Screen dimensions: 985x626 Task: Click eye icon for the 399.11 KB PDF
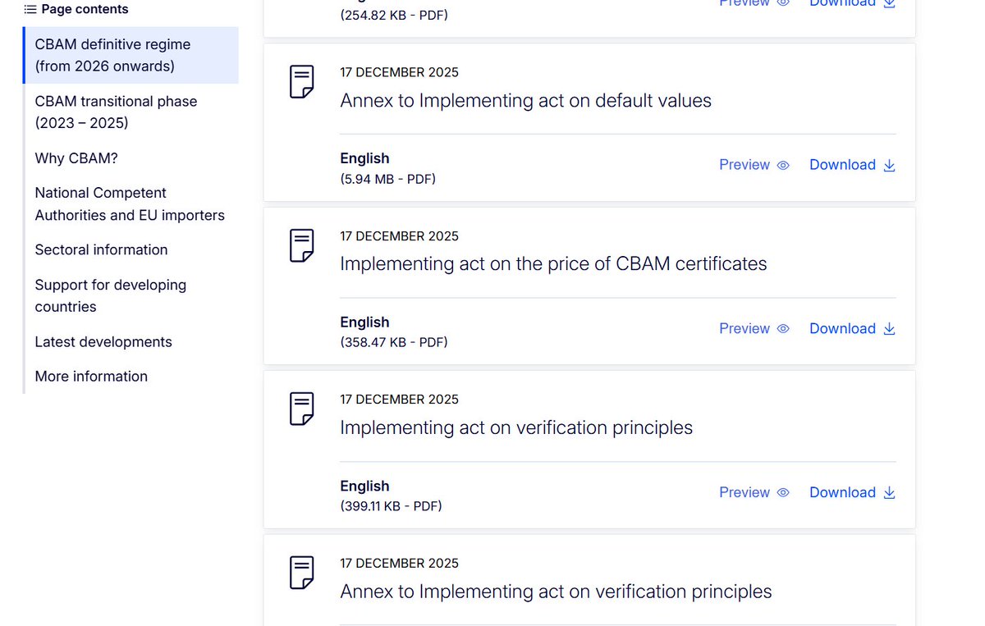point(783,493)
